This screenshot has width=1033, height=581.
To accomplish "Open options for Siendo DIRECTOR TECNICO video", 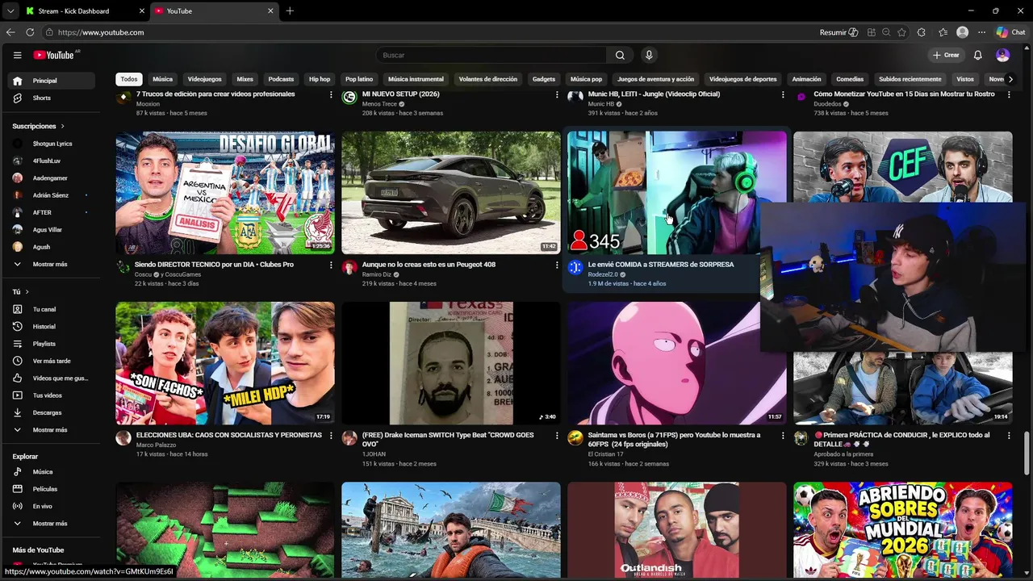I will pos(330,265).
